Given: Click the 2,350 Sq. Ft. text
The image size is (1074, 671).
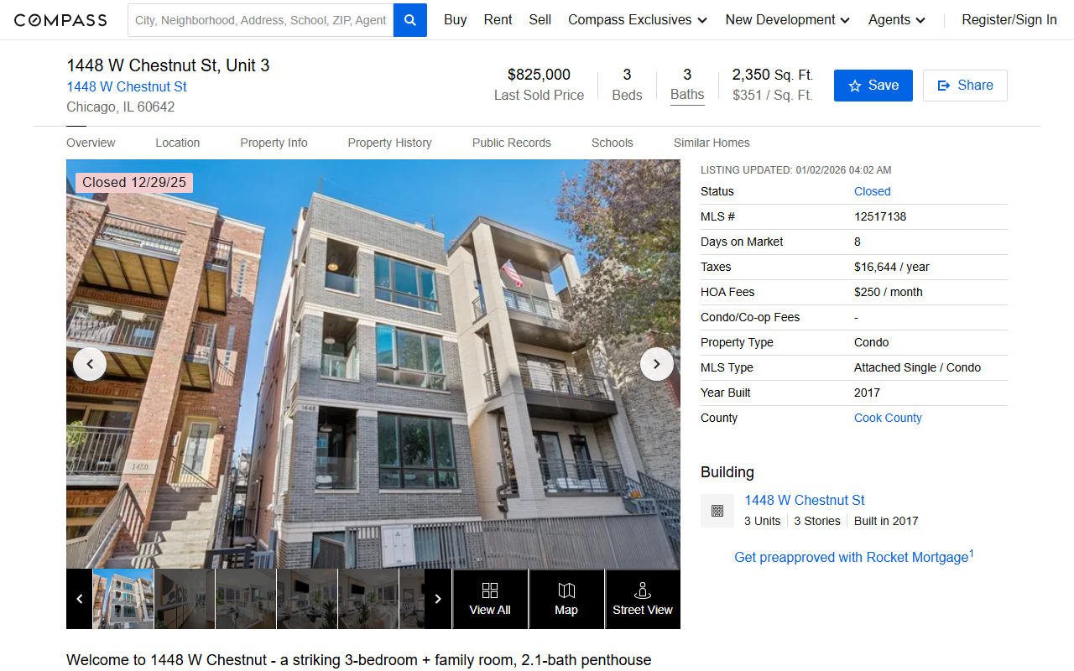Looking at the screenshot, I should (x=773, y=75).
